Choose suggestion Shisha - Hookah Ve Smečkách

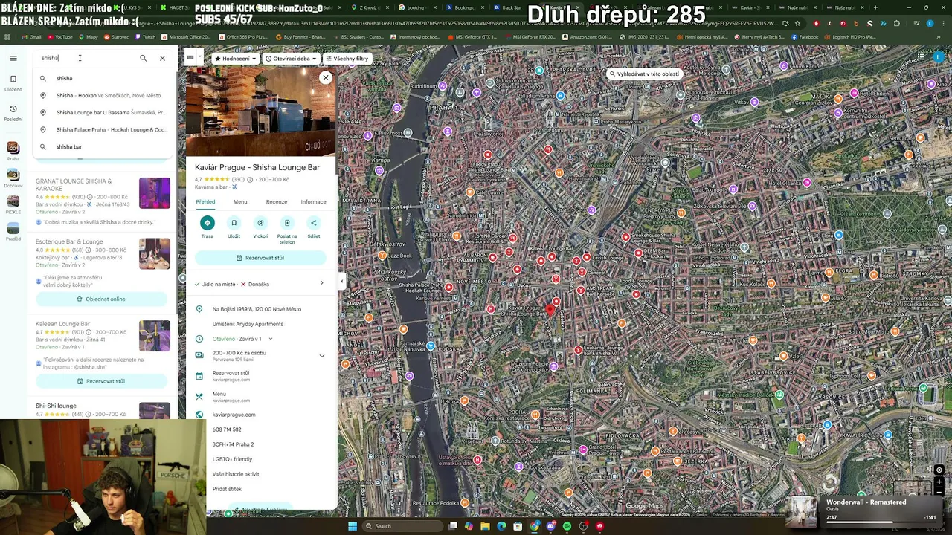[103, 95]
